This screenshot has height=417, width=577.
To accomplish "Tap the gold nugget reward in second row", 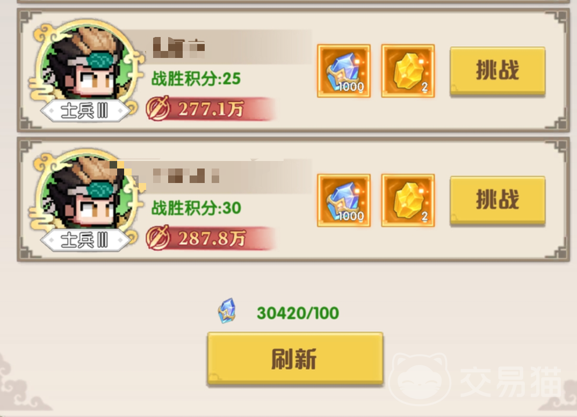I will (408, 200).
